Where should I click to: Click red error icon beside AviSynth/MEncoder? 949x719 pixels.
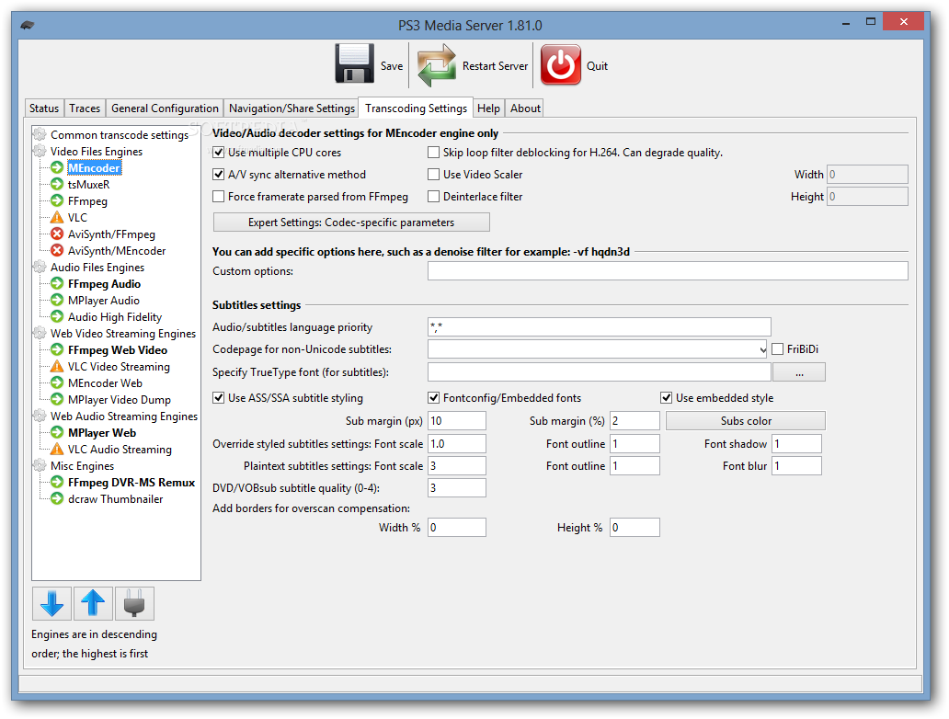tap(57, 251)
